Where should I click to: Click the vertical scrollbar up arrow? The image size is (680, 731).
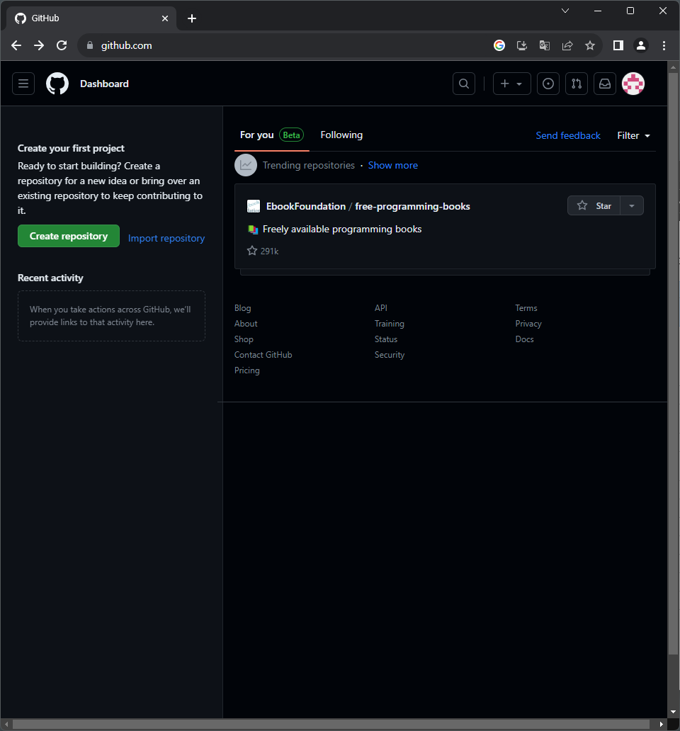click(x=673, y=67)
